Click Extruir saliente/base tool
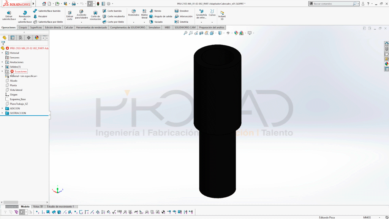Image resolution: width=389 pixels, height=219 pixels. 9,15
